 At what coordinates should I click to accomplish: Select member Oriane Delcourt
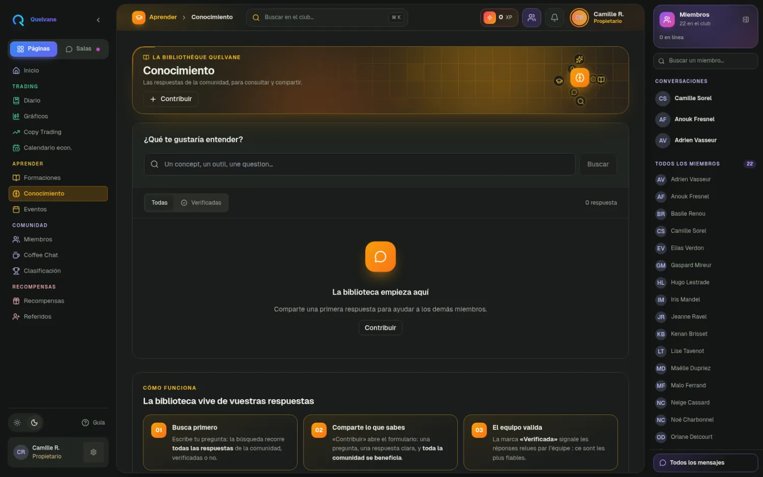click(706, 437)
